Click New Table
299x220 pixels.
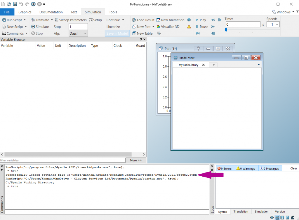[x=142, y=33]
